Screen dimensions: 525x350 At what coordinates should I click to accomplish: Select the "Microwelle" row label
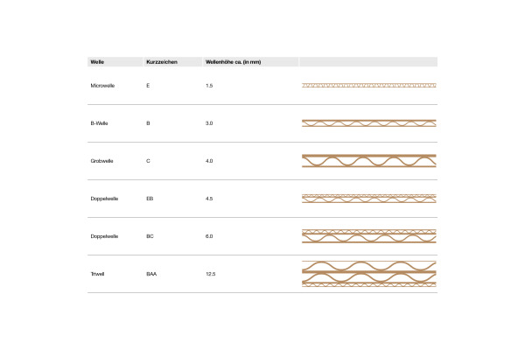pyautogui.click(x=102, y=86)
